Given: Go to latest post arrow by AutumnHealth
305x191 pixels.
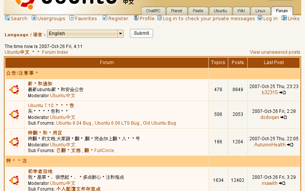Looking at the screenshot, I should pyautogui.click(x=290, y=145).
